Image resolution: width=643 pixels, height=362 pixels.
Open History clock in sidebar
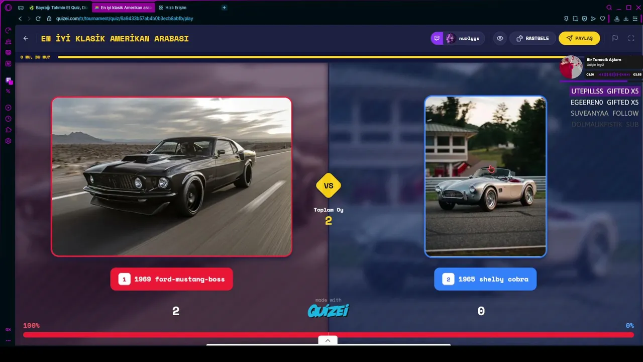(8, 119)
